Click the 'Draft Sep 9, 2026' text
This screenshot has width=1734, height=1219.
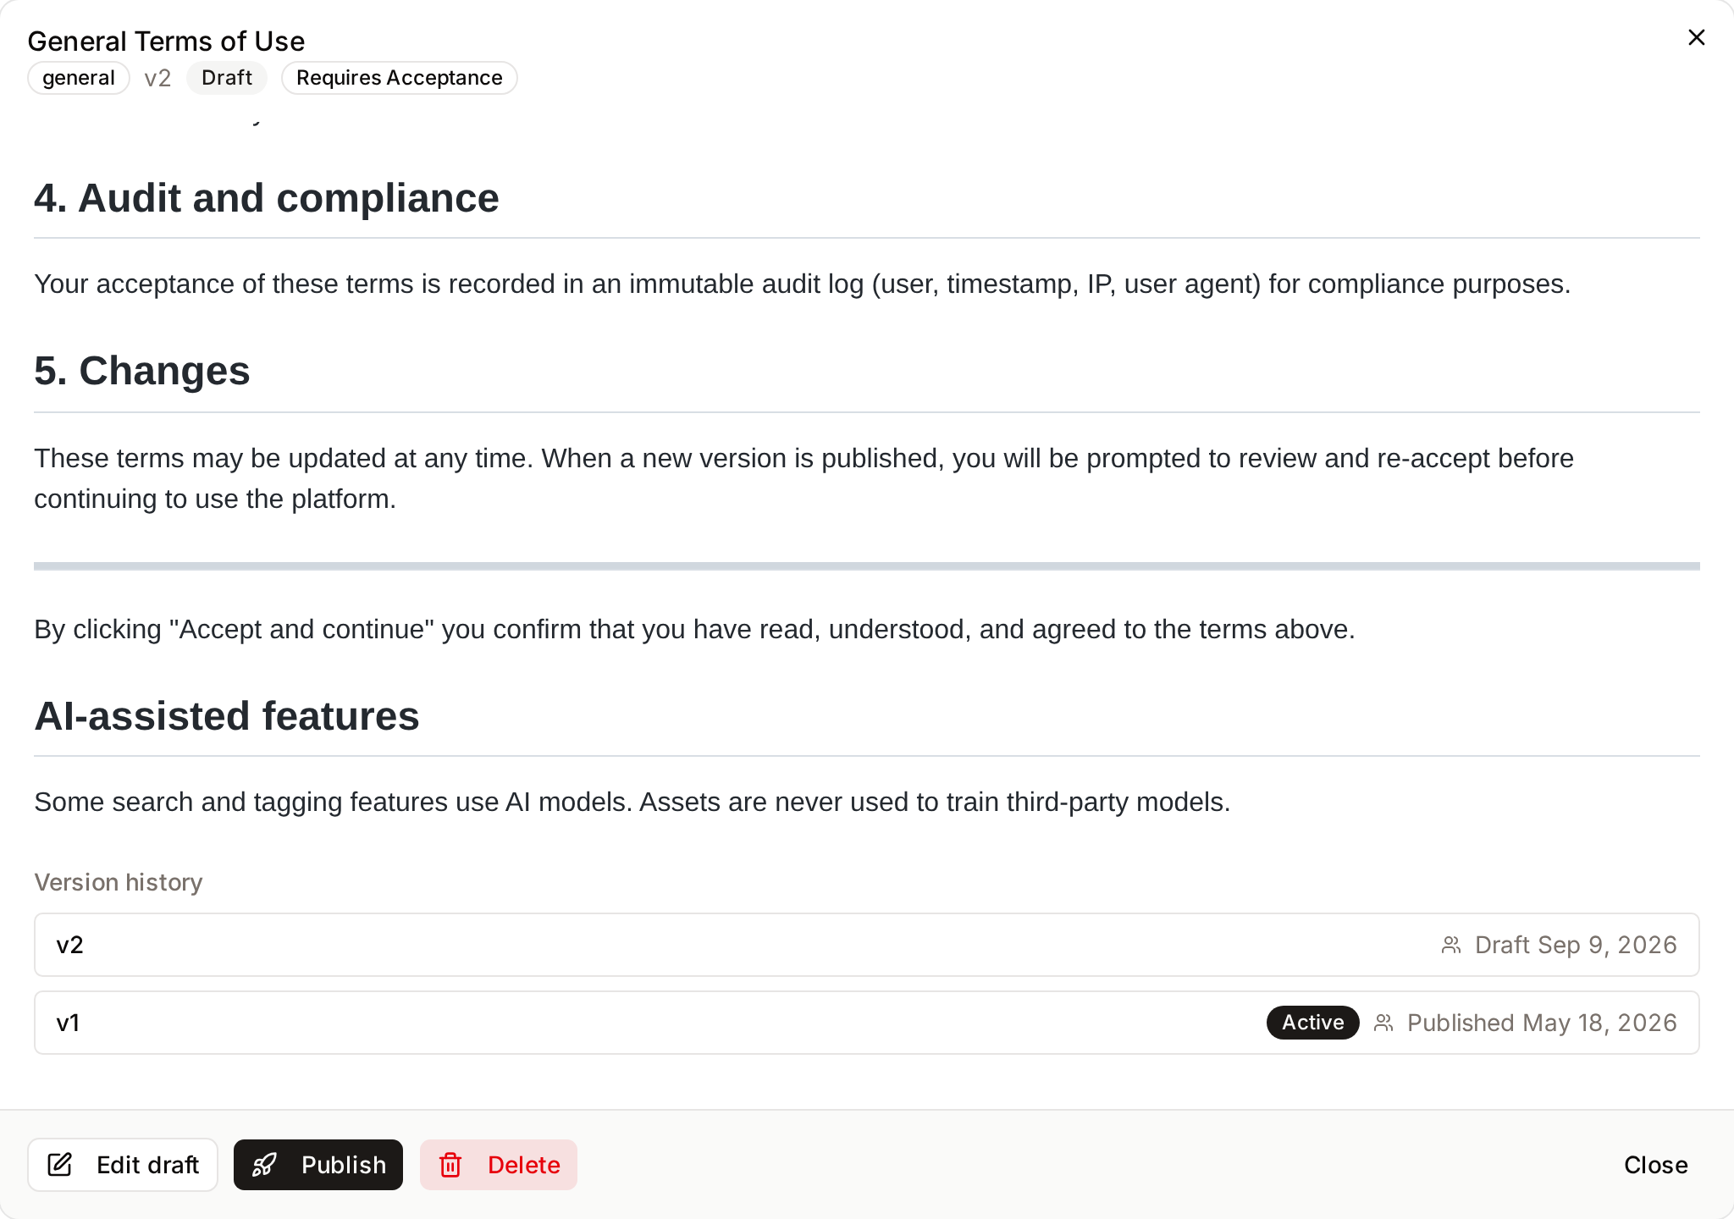(1576, 945)
